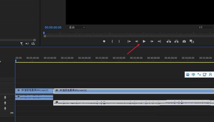Screen dimensions: 214x122
Task: Open the filter icon in left panel
Action: [x=21, y=44]
